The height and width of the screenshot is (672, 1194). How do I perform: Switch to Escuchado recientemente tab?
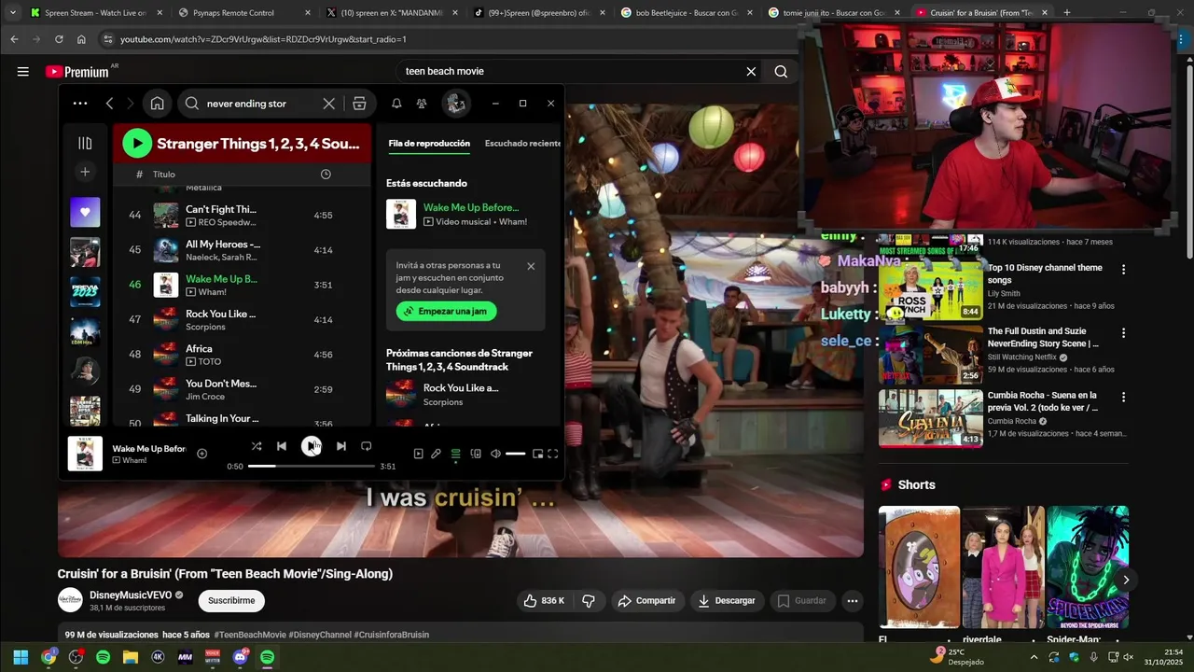(522, 143)
